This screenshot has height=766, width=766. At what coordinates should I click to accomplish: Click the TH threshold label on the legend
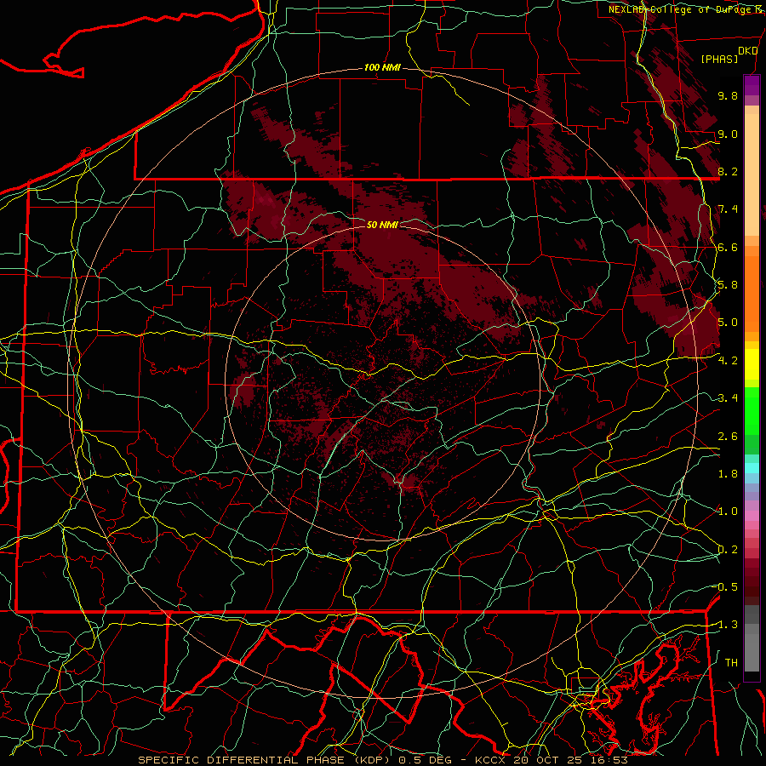(731, 663)
